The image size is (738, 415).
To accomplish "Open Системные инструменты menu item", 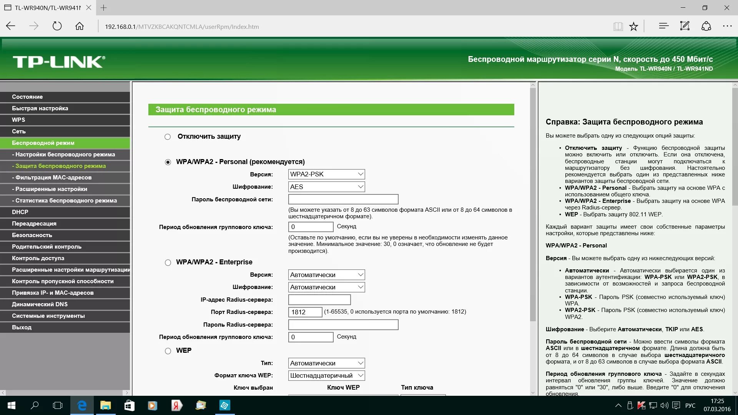I will pyautogui.click(x=65, y=316).
